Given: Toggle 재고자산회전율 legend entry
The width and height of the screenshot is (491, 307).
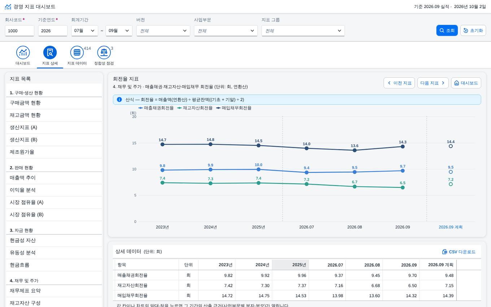Looking at the screenshot, I should tap(195, 108).
